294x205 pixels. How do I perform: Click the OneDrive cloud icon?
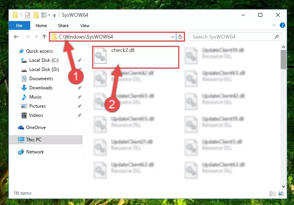click(21, 128)
